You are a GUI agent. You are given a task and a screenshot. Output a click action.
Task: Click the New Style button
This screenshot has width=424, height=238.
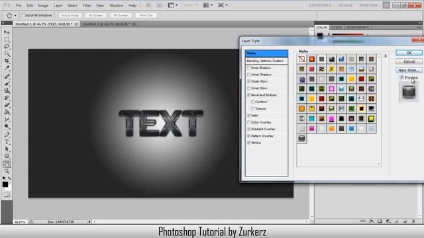pos(409,70)
